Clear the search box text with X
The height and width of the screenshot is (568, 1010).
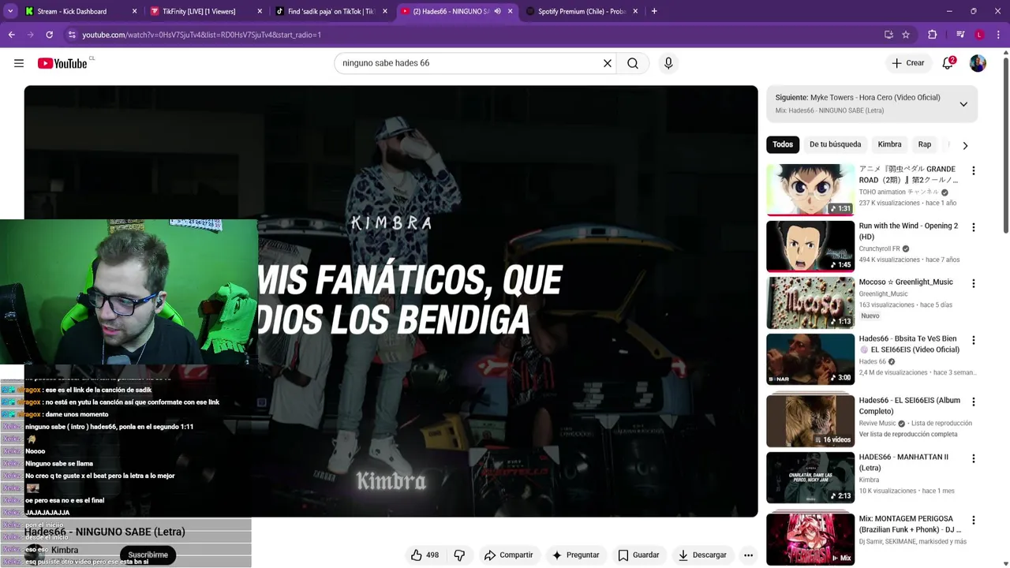[x=608, y=63]
